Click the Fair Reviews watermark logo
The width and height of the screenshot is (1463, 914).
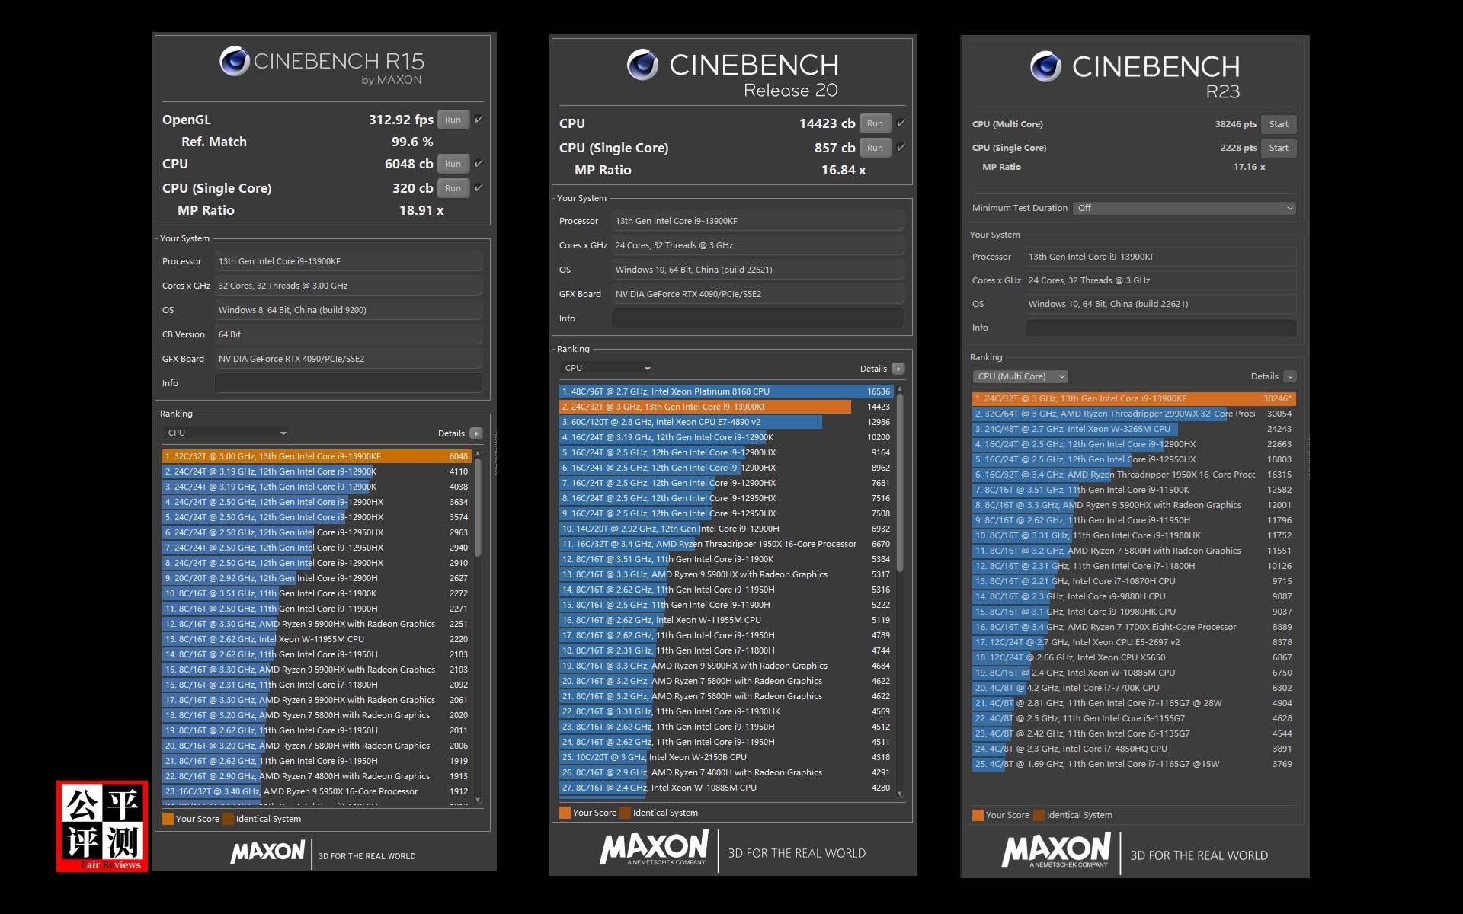coord(102,826)
